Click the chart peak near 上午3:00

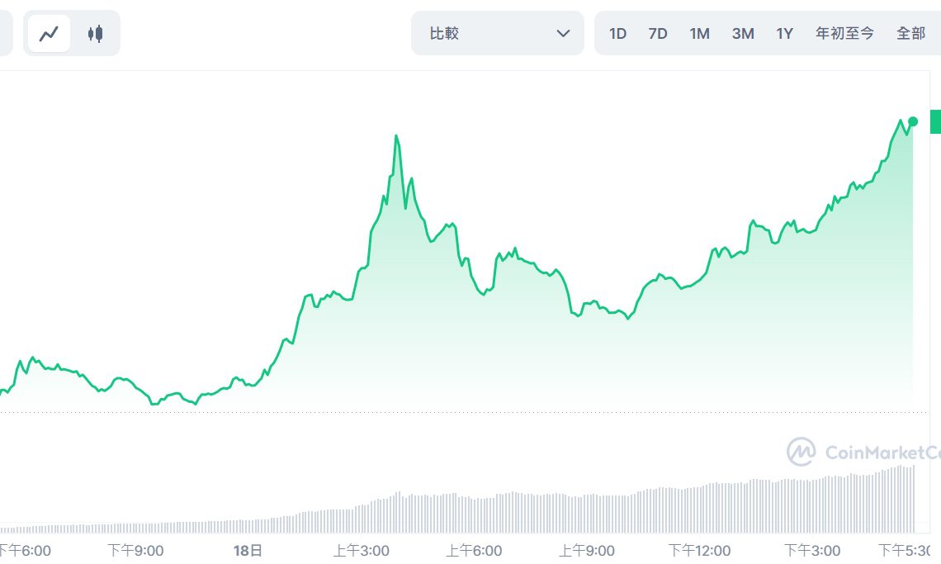pyautogui.click(x=396, y=136)
